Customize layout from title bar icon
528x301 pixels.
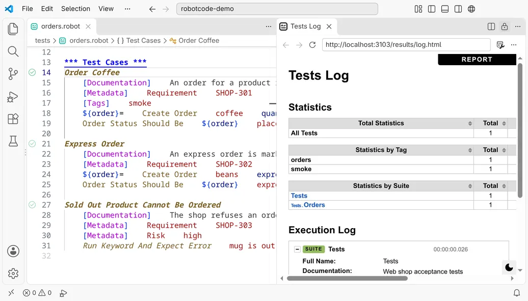[418, 9]
